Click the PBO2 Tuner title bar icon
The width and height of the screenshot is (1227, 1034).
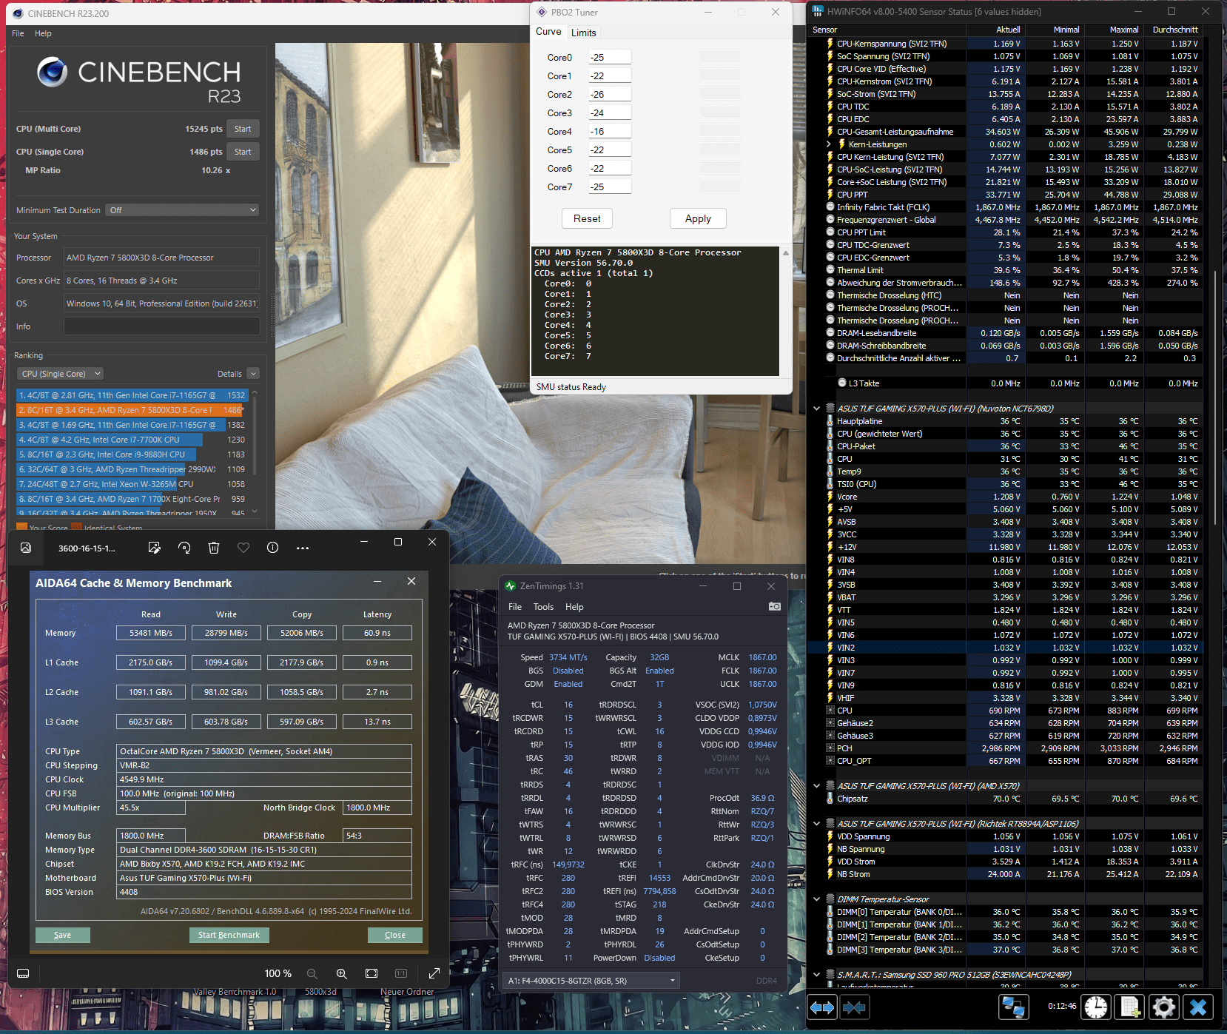(542, 12)
